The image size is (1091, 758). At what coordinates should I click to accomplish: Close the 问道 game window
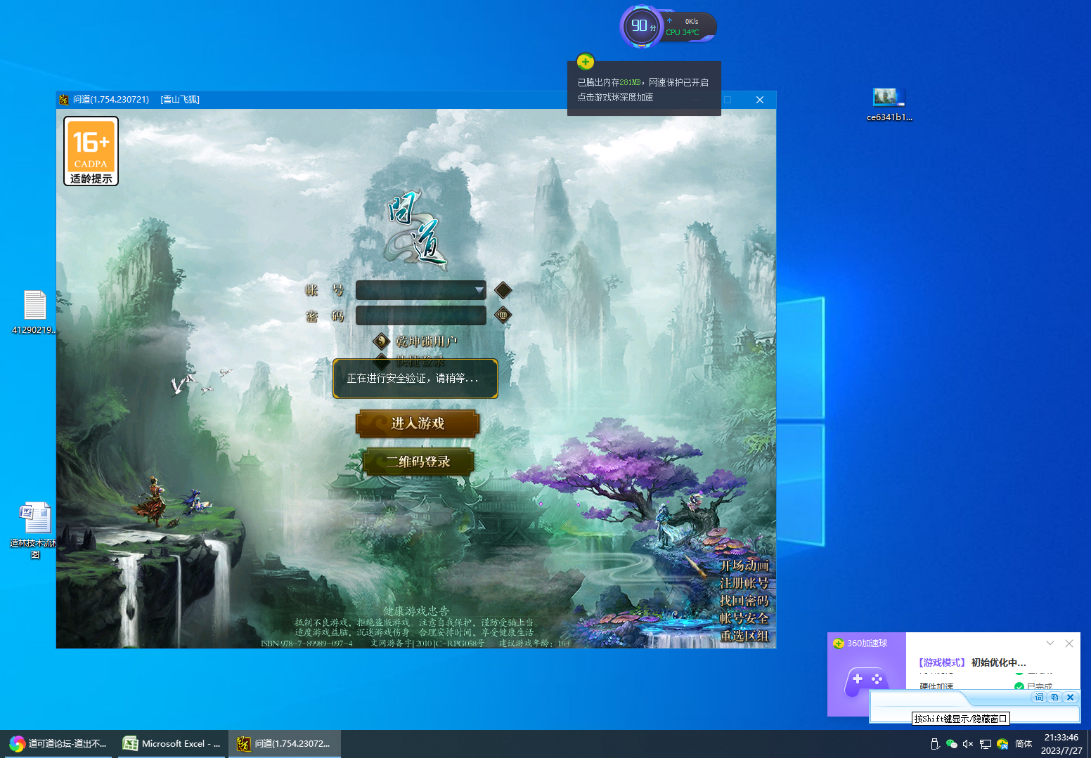click(x=760, y=100)
